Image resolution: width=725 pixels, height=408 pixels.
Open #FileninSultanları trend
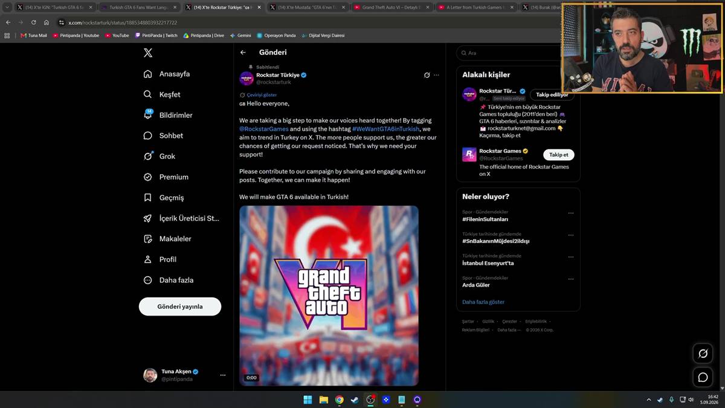(x=485, y=219)
